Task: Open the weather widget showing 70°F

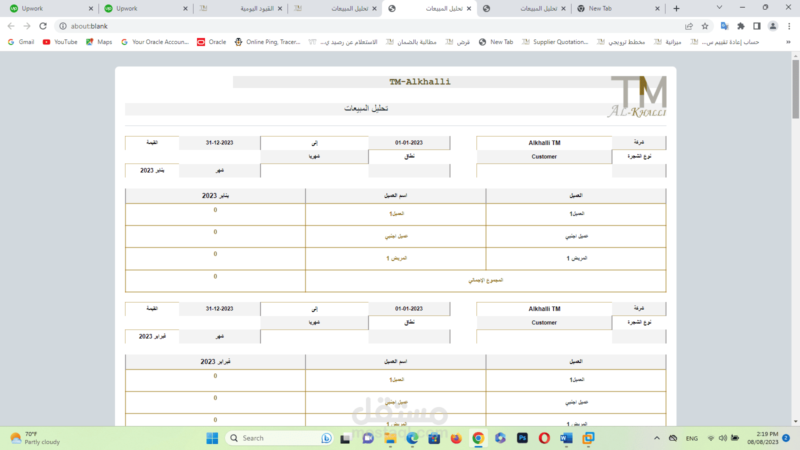Action: [x=35, y=438]
